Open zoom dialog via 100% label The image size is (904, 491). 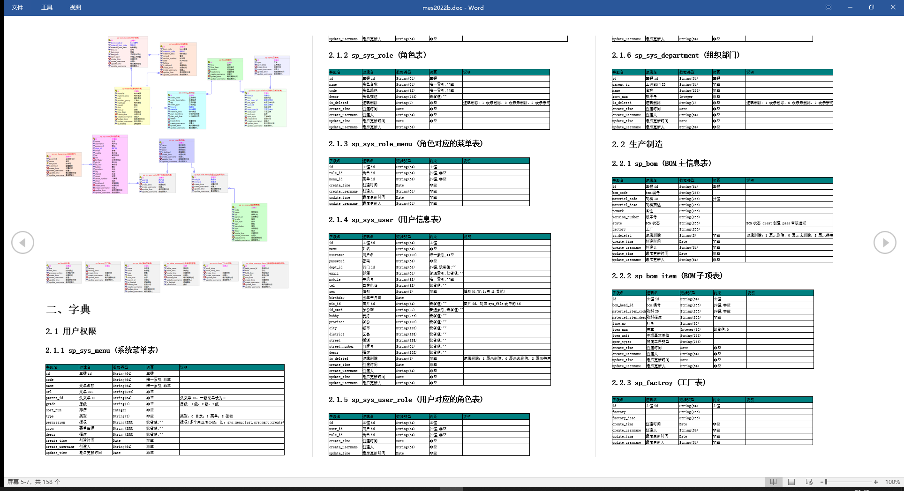[x=892, y=482]
